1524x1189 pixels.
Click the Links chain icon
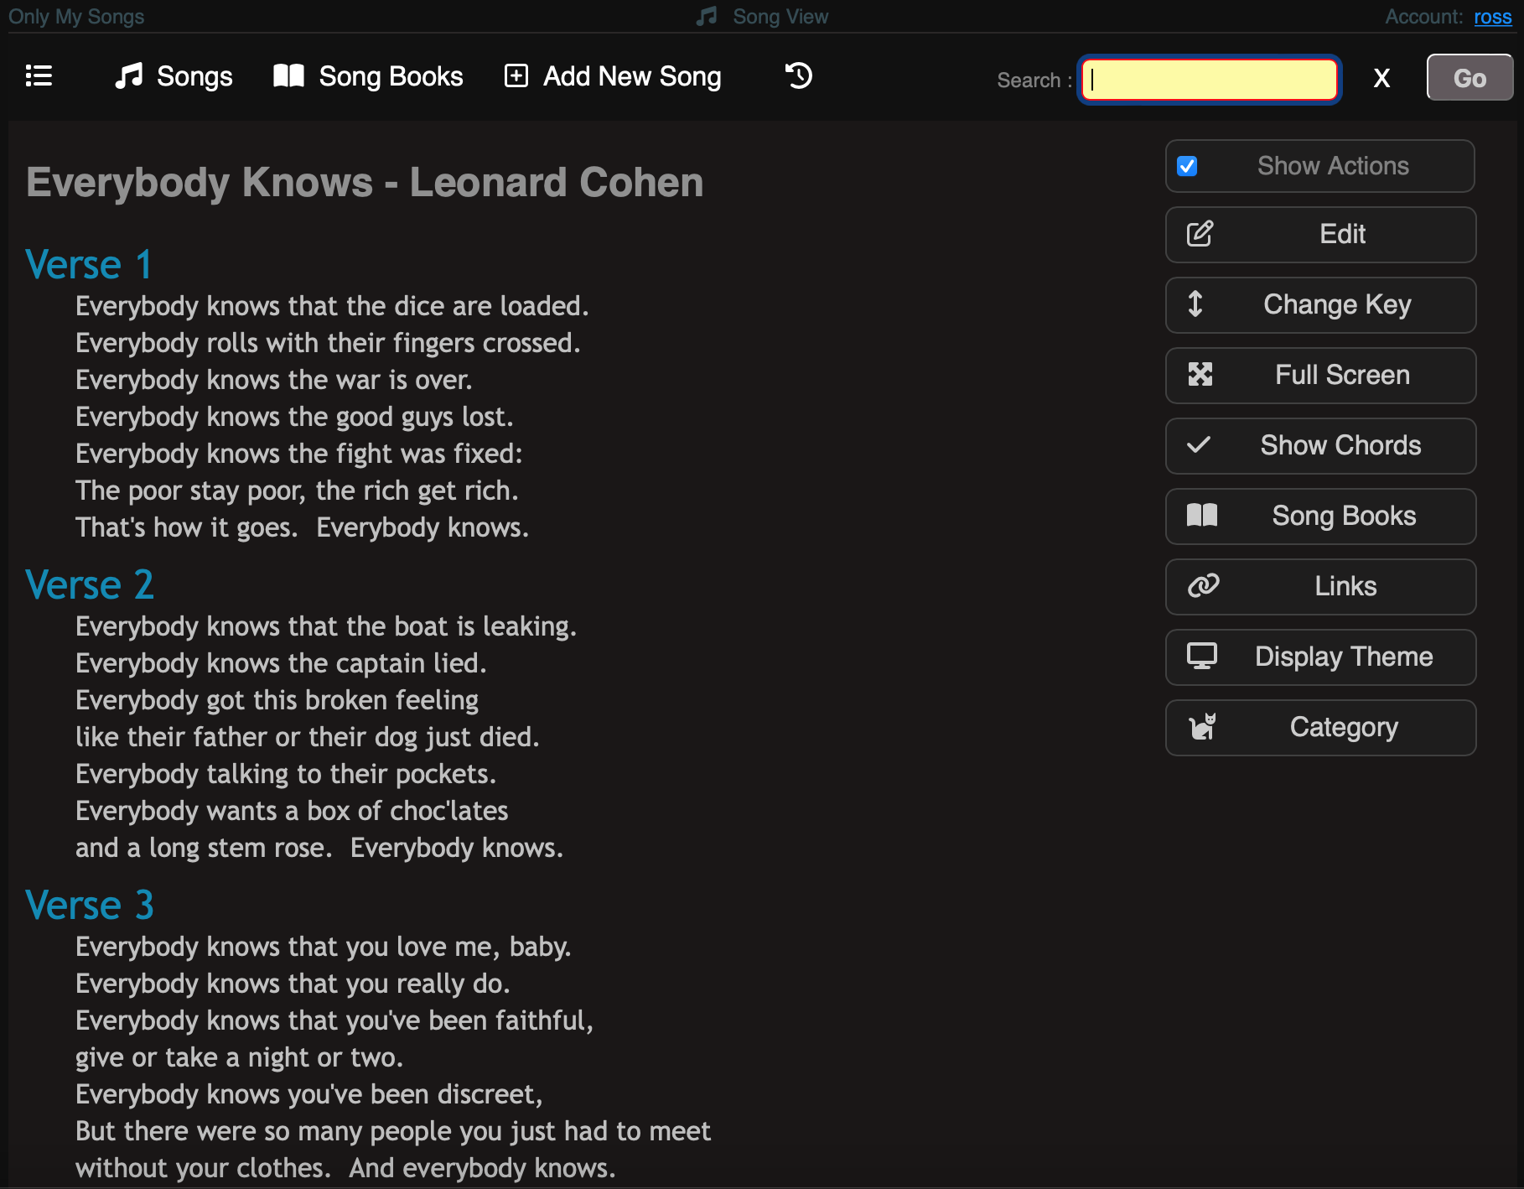1203,586
